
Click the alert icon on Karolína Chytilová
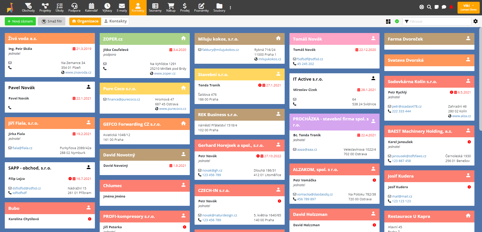point(90,219)
